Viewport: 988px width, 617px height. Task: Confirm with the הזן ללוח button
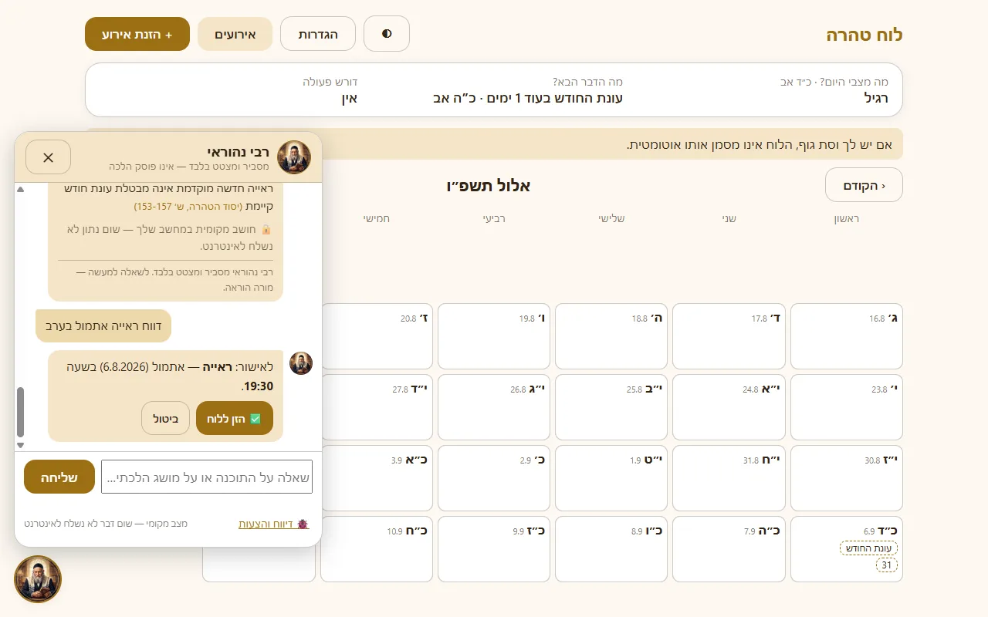pyautogui.click(x=235, y=418)
